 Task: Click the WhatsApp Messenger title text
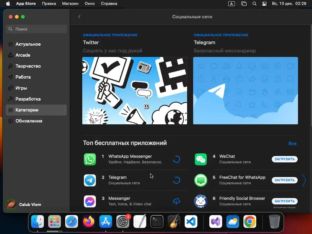click(130, 156)
